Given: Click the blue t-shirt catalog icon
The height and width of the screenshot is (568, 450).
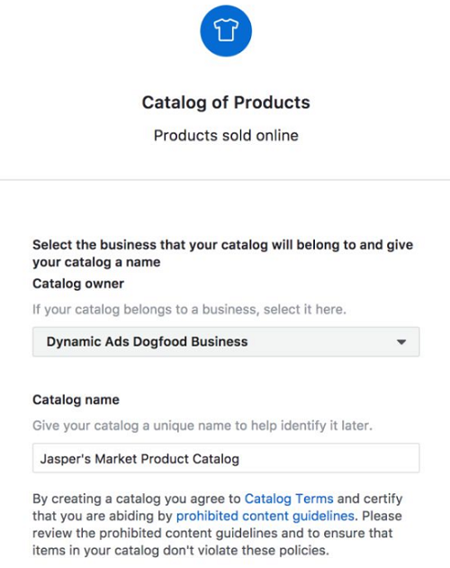Looking at the screenshot, I should click(x=226, y=31).
